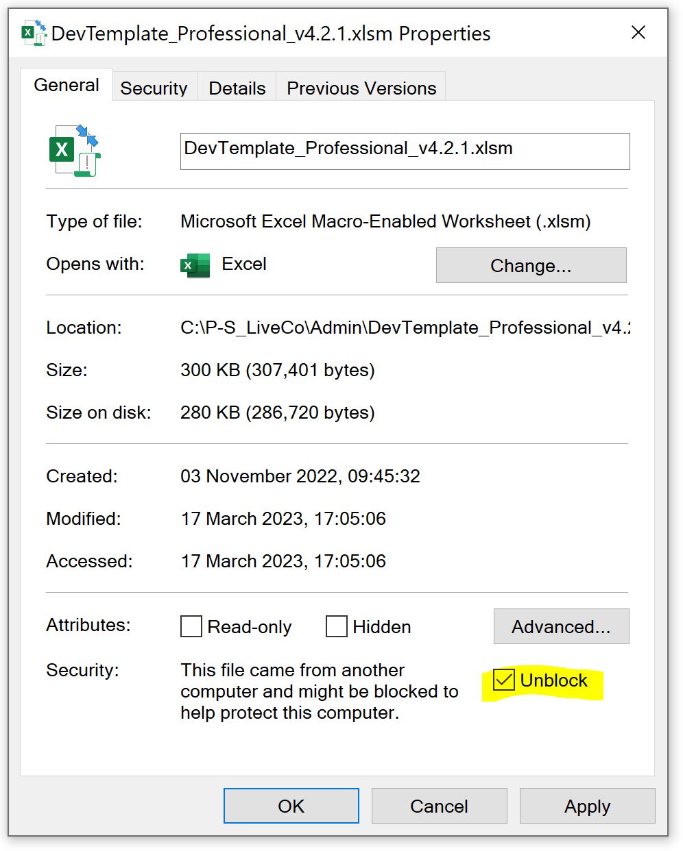Click the Excel file icon in title bar
This screenshot has height=851, width=683.
pyautogui.click(x=34, y=33)
